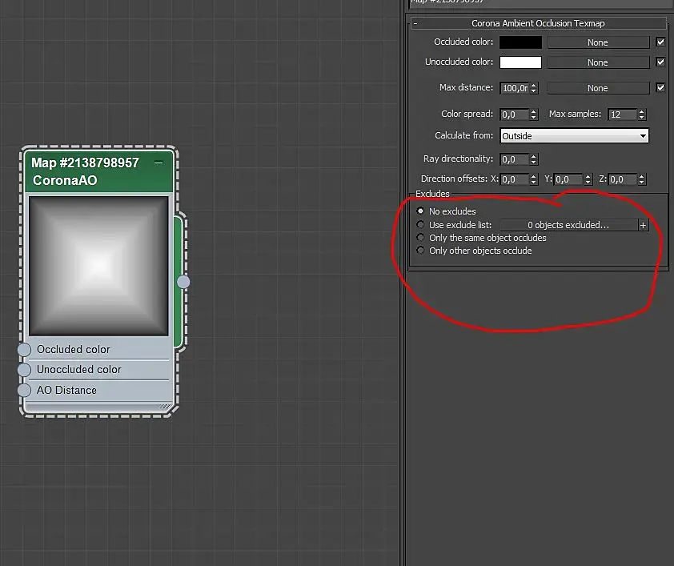Open the Calculate from dropdown
The image size is (674, 566).
[x=574, y=136]
